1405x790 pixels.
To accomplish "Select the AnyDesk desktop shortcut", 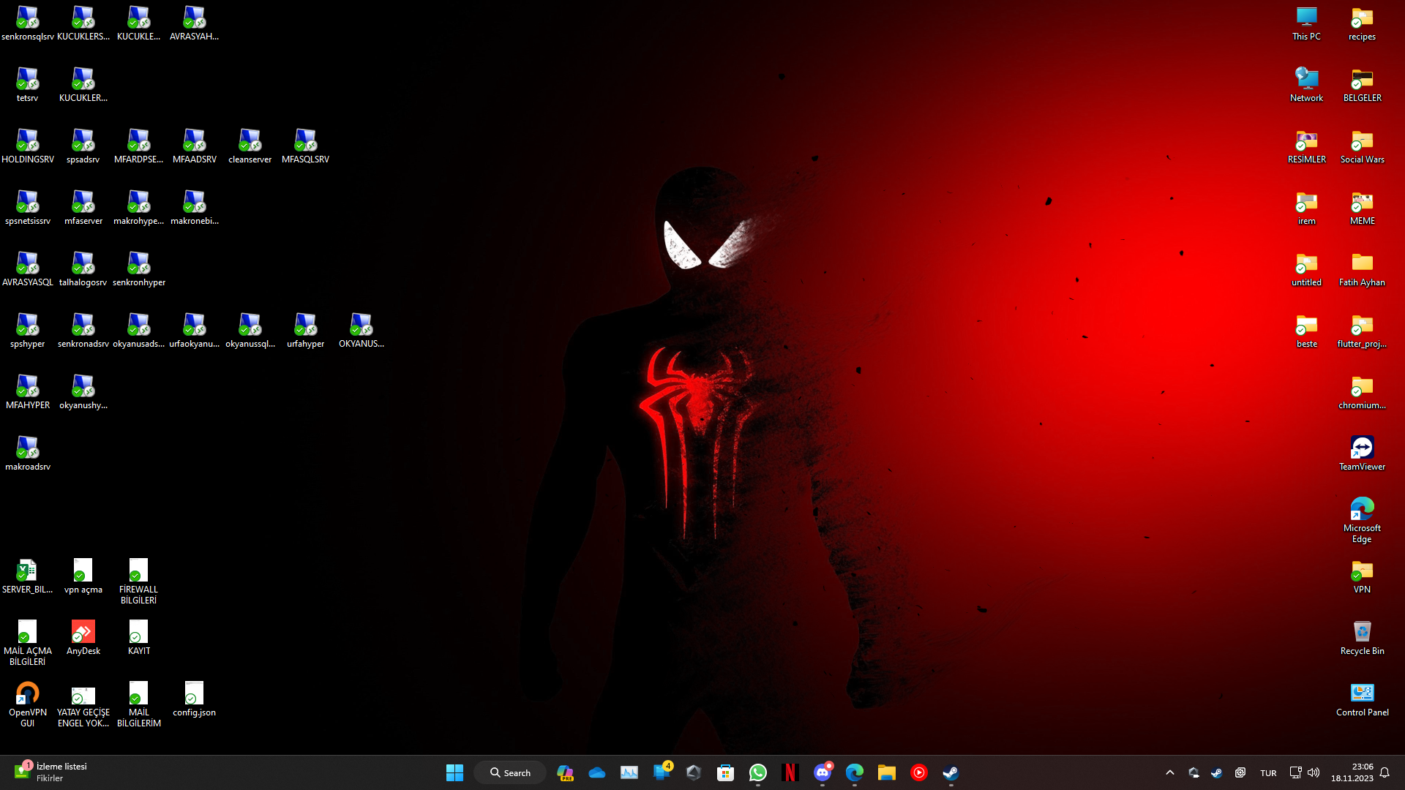I will (83, 637).
